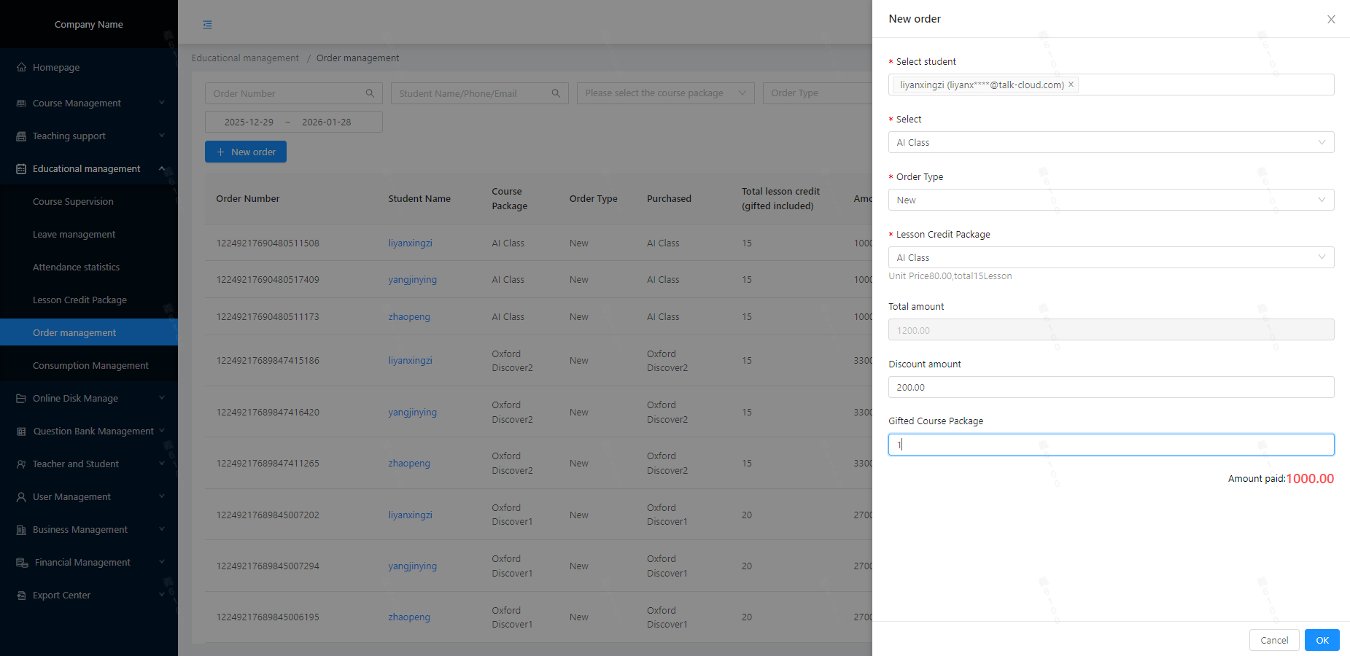Click the Discount amount input field
Viewport: 1350px width, 656px height.
(x=1110, y=387)
